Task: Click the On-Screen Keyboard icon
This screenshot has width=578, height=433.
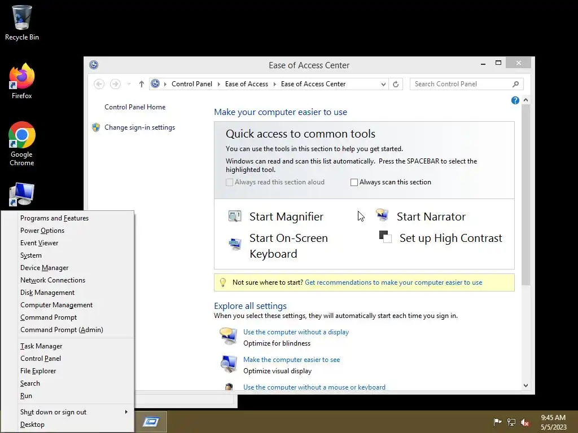Action: pos(235,244)
